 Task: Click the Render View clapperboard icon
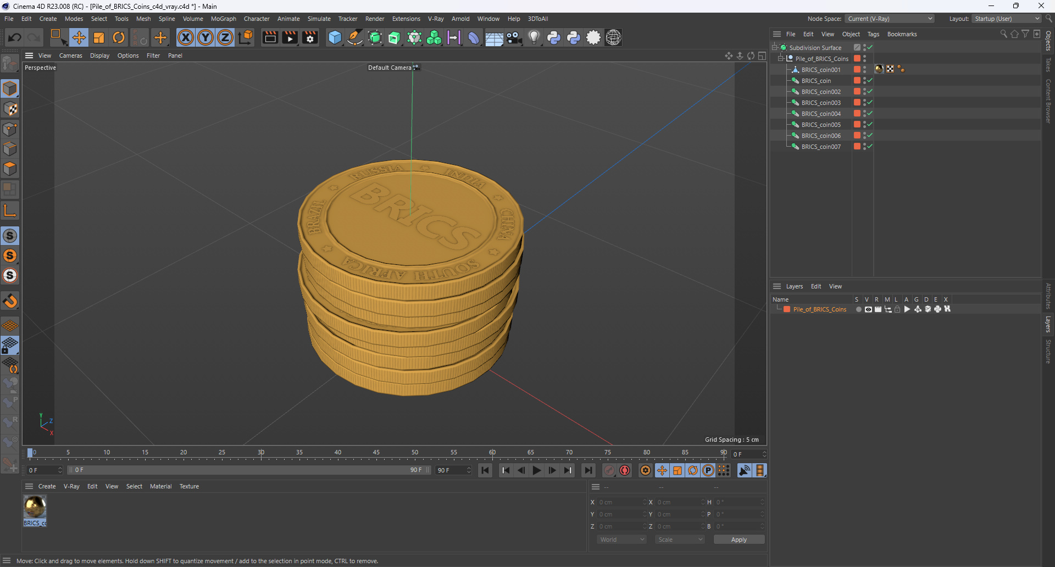(270, 37)
